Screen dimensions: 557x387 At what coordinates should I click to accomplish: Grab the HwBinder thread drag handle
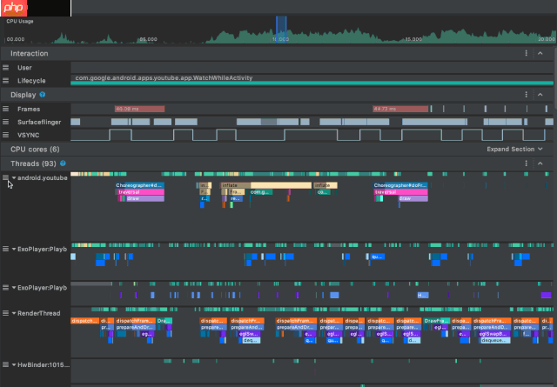coord(6,364)
